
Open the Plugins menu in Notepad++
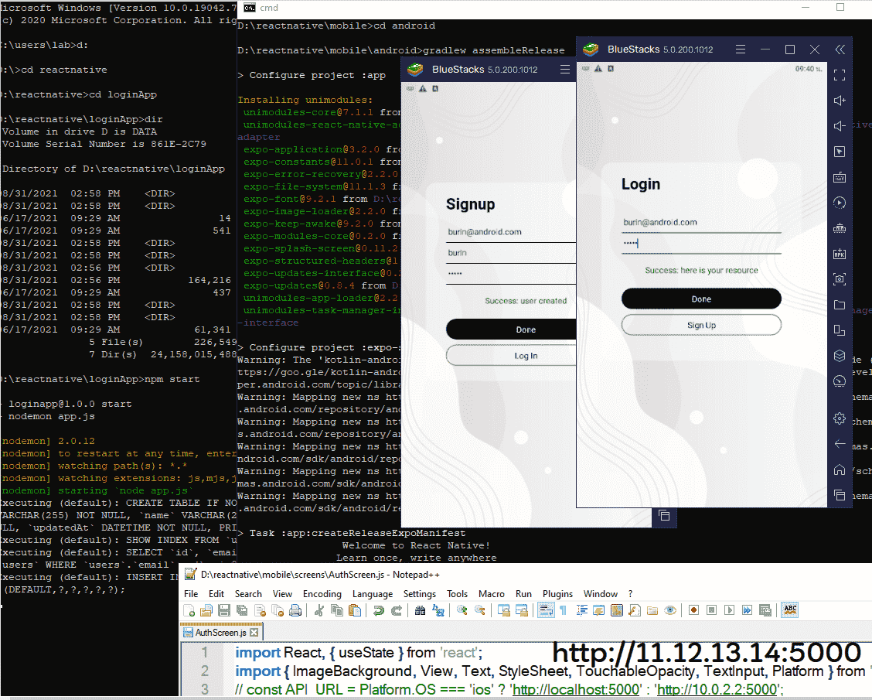(x=557, y=594)
